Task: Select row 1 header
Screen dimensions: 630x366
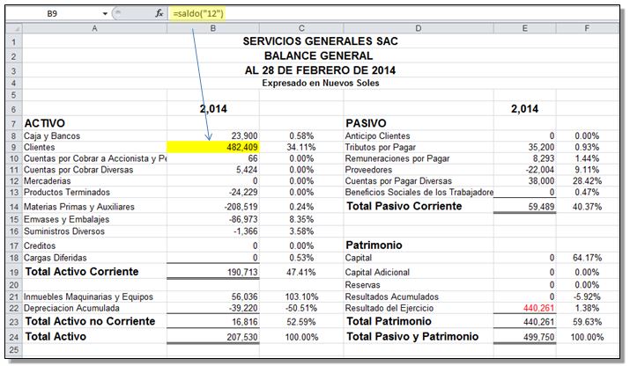Action: [x=14, y=41]
